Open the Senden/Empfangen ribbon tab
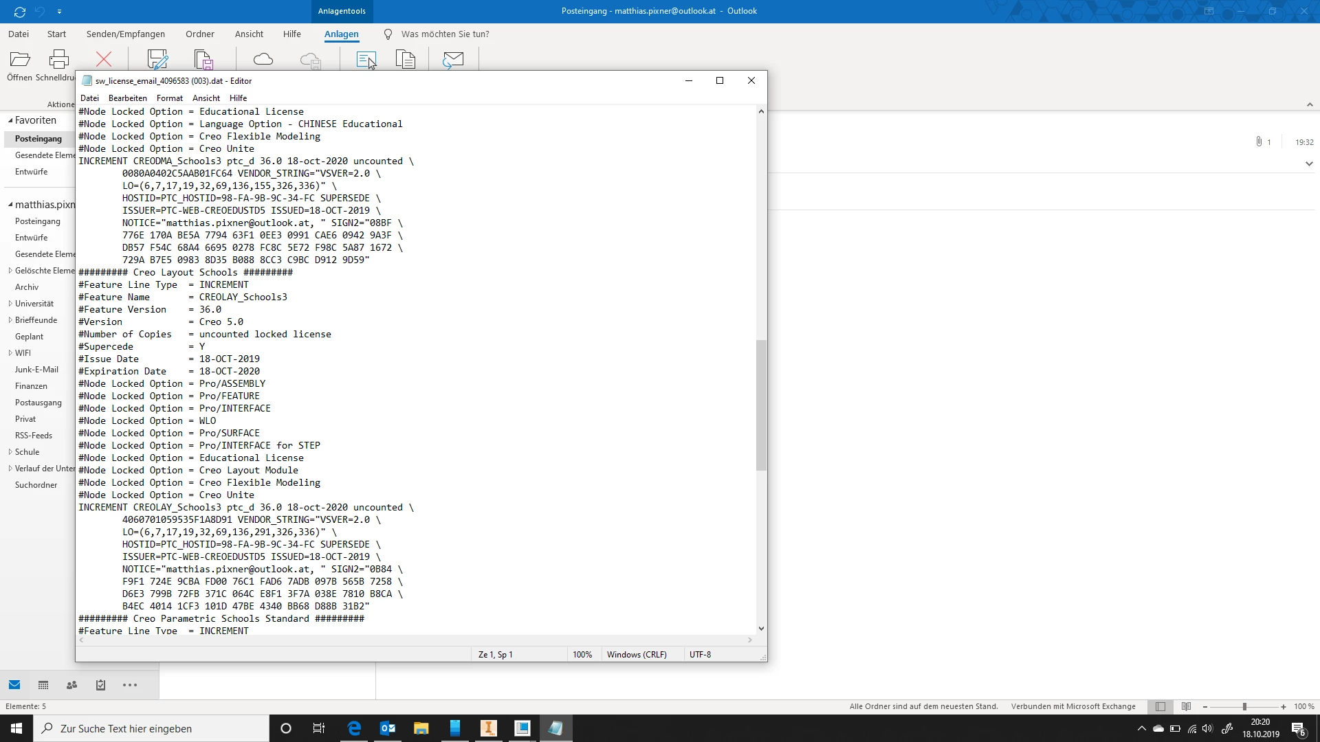Image resolution: width=1320 pixels, height=742 pixels. point(125,34)
